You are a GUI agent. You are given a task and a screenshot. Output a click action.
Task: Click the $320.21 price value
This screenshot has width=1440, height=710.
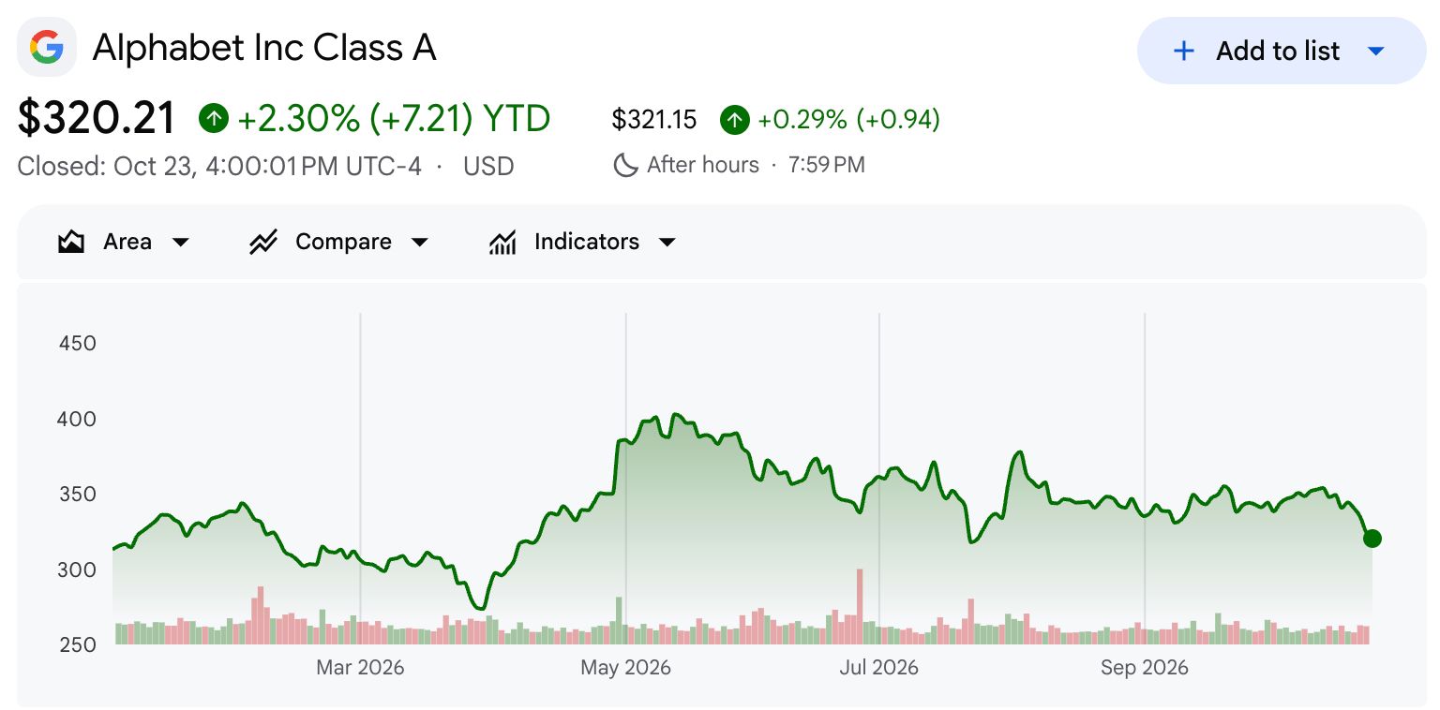pyautogui.click(x=97, y=119)
